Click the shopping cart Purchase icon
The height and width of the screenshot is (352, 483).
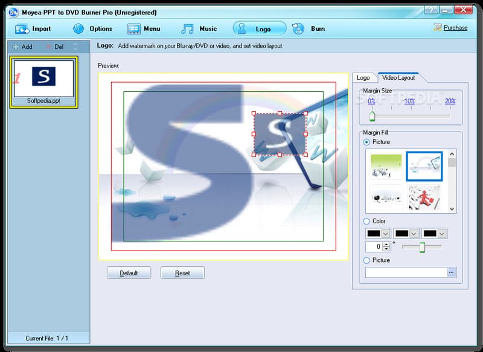(437, 27)
